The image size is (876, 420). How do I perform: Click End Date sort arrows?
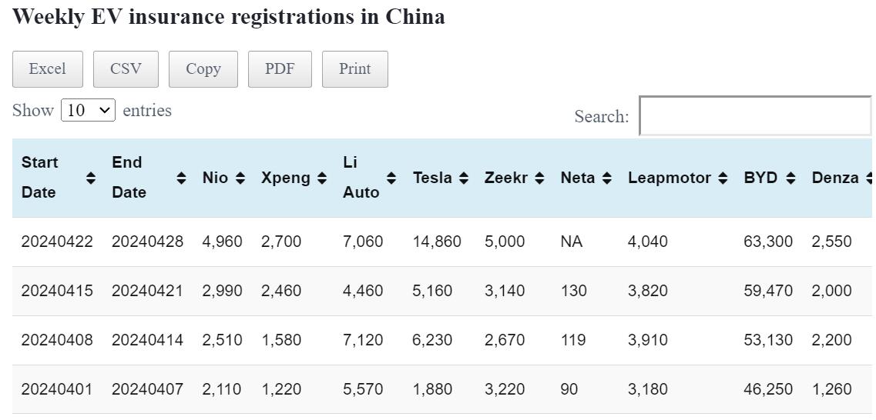click(181, 178)
